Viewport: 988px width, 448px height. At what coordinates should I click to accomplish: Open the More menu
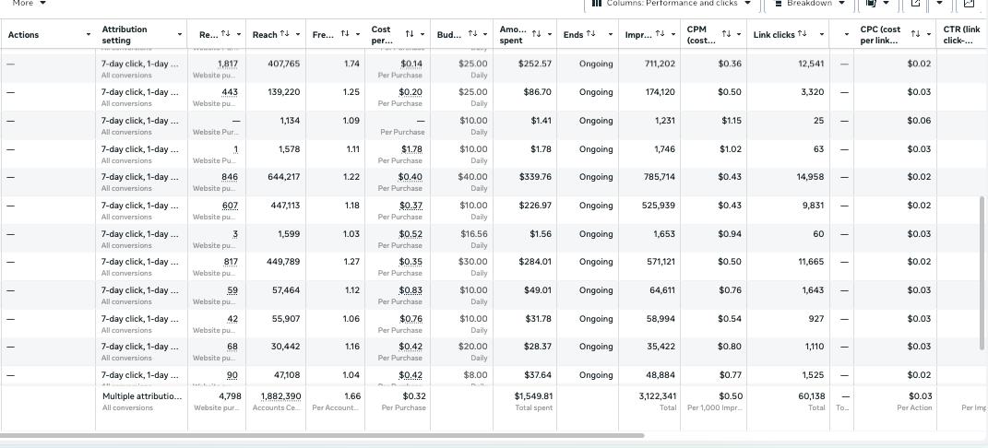(30, 4)
